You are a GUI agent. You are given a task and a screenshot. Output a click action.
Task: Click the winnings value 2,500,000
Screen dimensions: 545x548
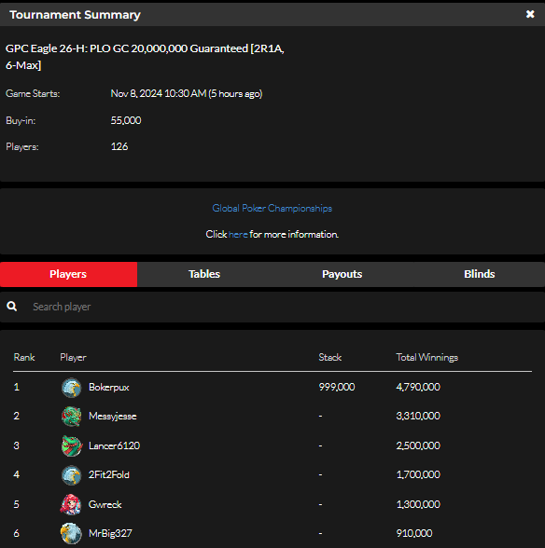pos(418,445)
